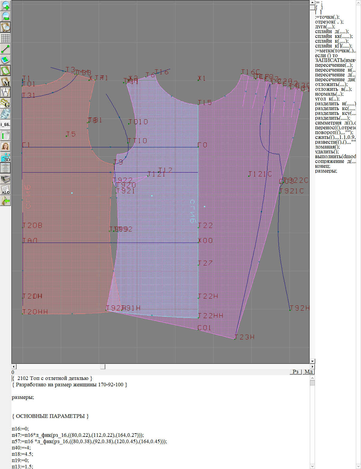Open the compass drawing tool icon
361x469 pixels.
click(5, 92)
